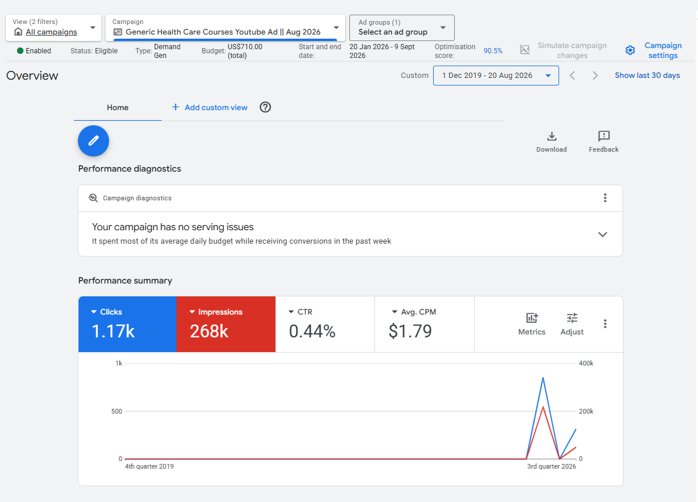Screen dimensions: 698x502
Task: Click the 0.44% CTR value
Action: tap(312, 331)
